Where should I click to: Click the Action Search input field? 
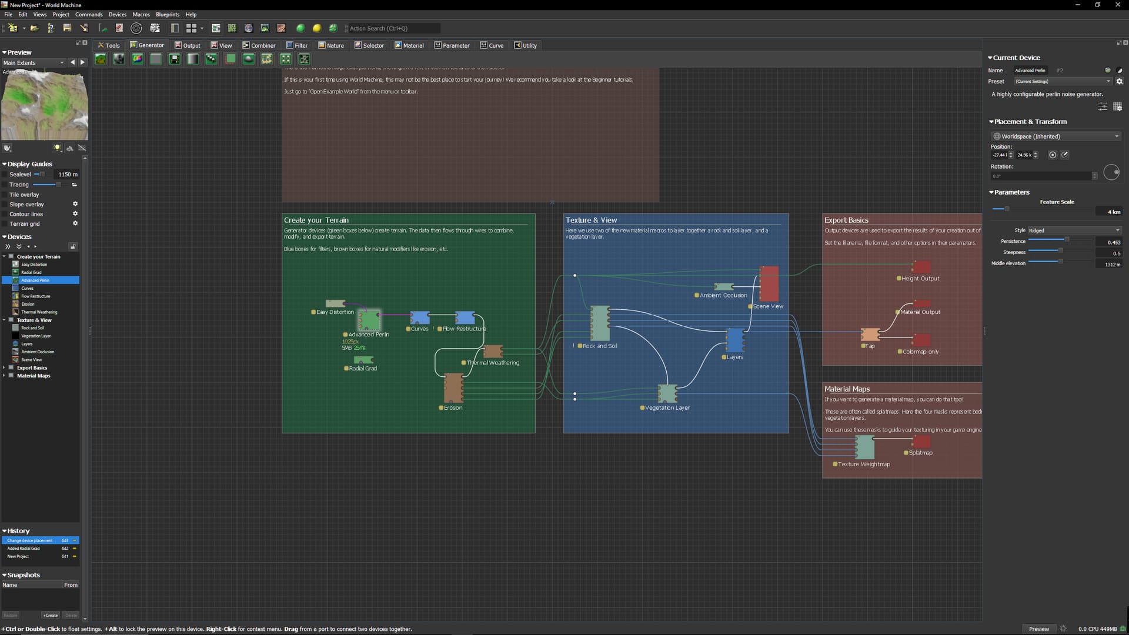tap(393, 28)
